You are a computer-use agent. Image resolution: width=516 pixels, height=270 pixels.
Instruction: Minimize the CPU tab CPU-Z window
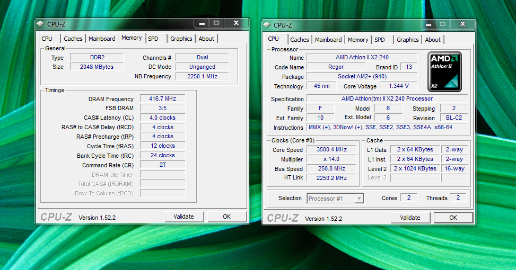tap(428, 24)
